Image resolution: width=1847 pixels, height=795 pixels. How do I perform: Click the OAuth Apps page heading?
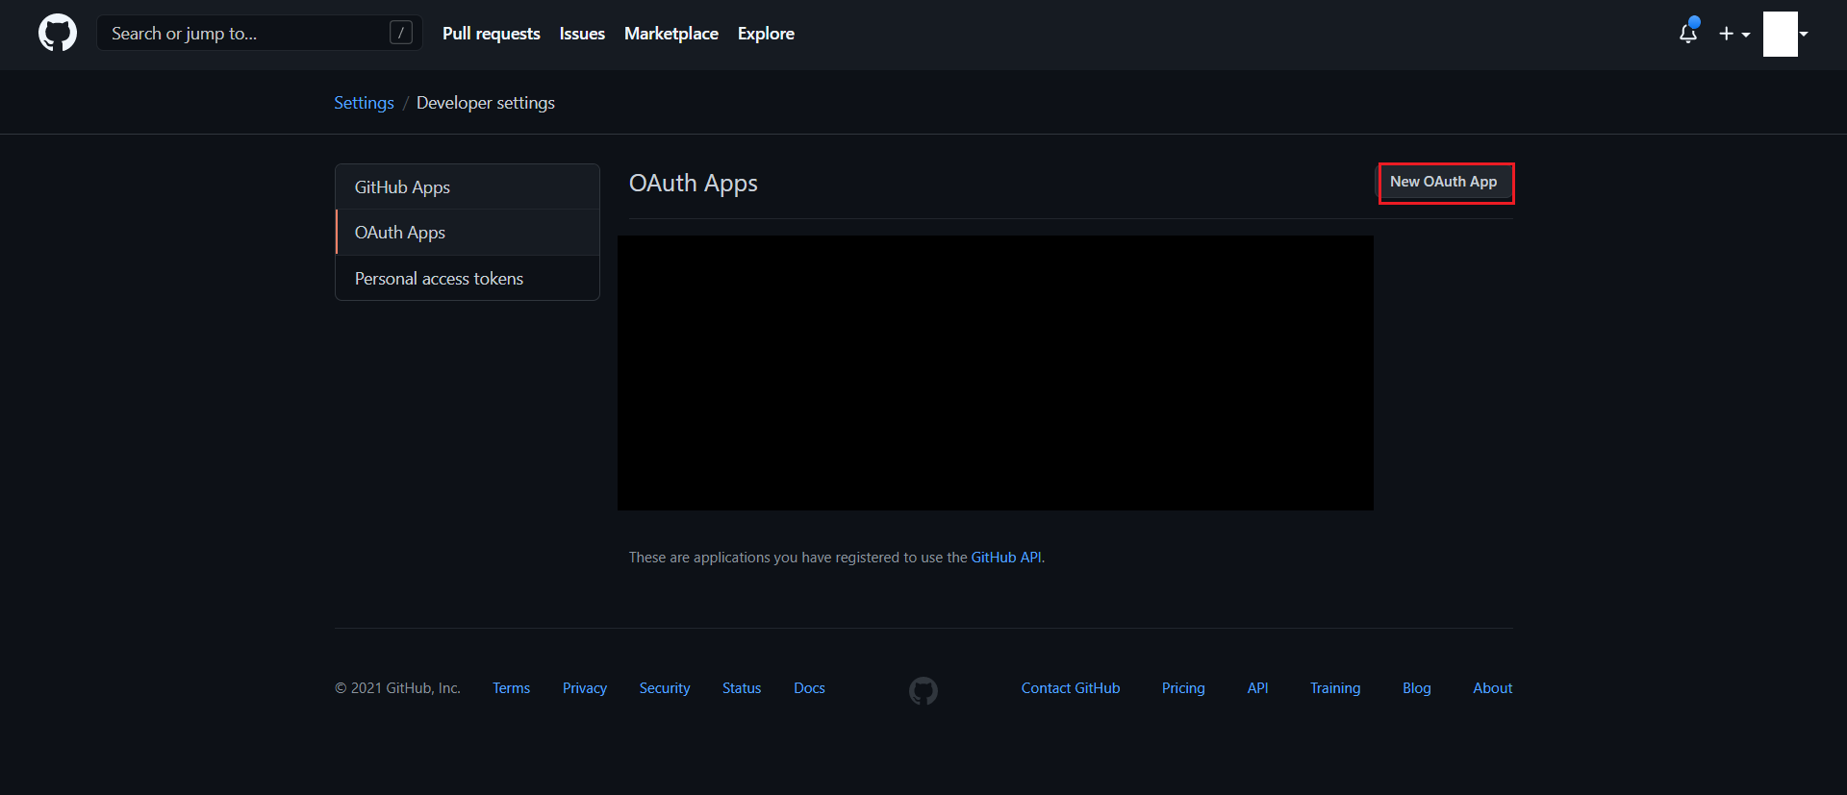(694, 184)
